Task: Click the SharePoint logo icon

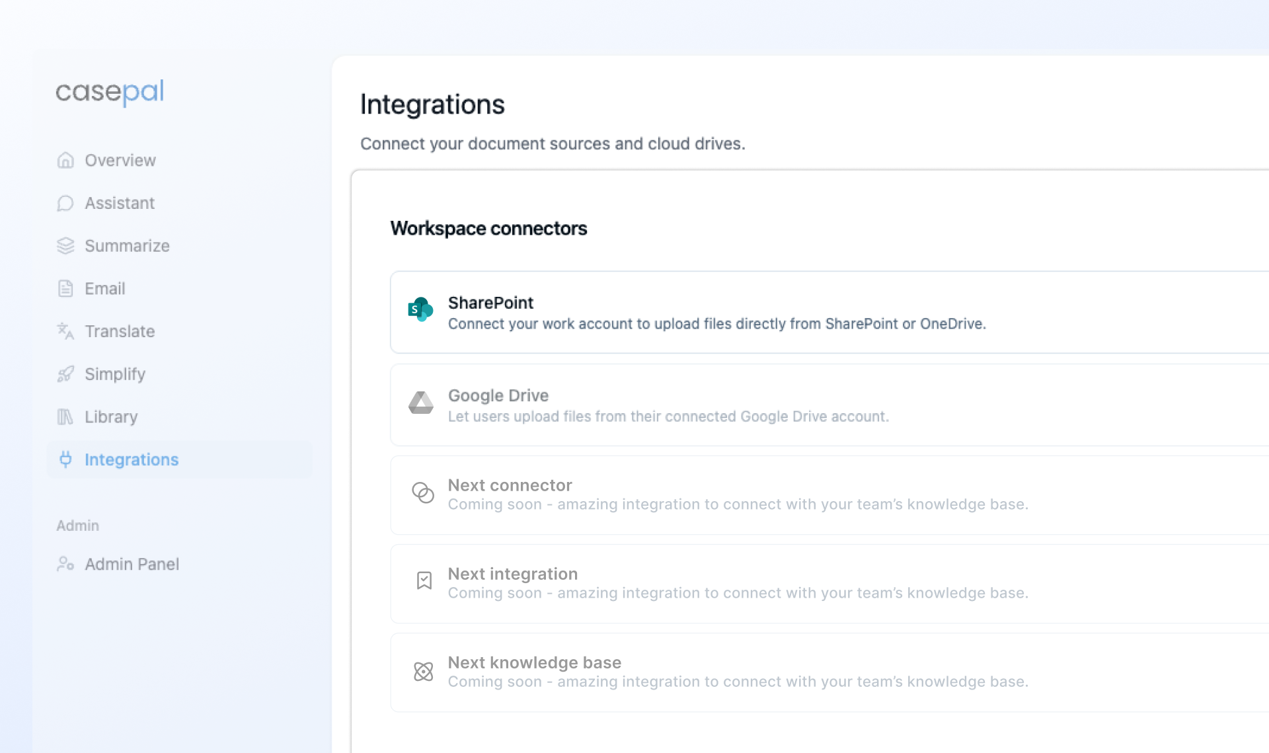Action: click(421, 309)
